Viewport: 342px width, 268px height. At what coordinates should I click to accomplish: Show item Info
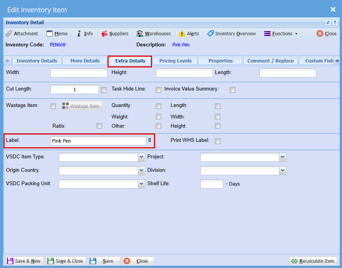[85, 34]
